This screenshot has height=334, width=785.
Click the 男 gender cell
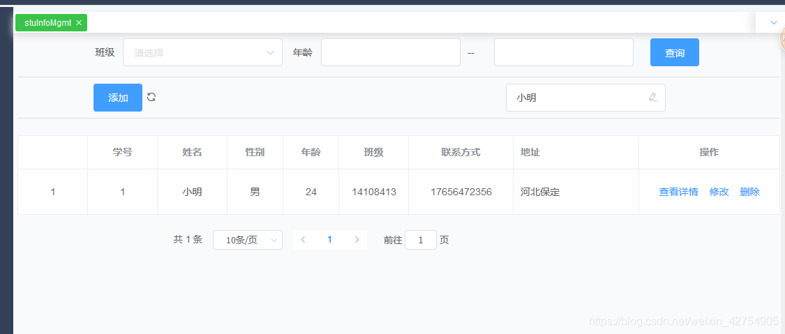(255, 192)
